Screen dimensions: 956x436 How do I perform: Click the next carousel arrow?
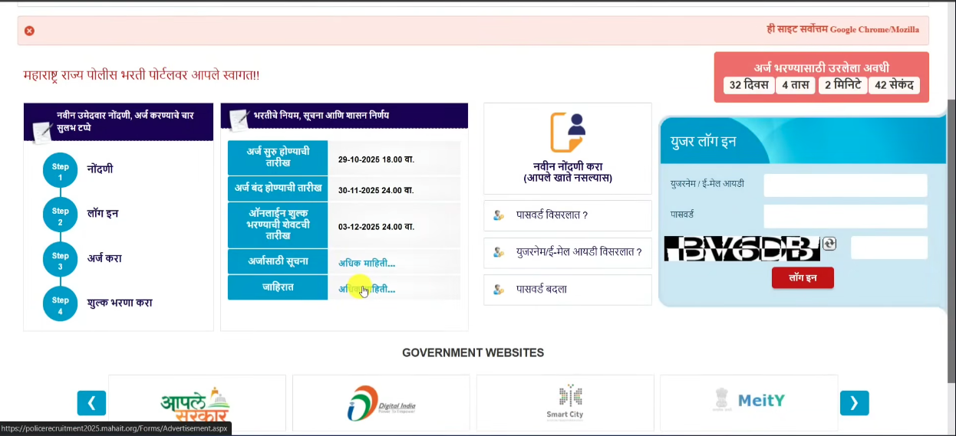point(855,403)
